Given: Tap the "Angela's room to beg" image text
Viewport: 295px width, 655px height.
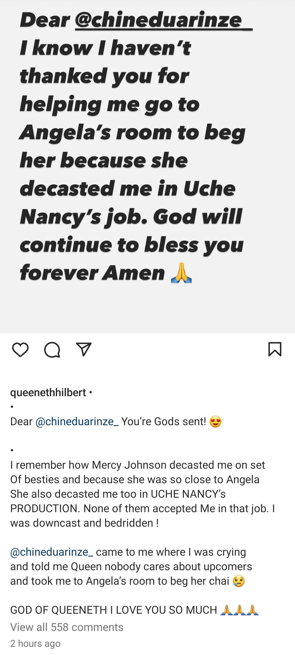Looking at the screenshot, I should coord(132,133).
